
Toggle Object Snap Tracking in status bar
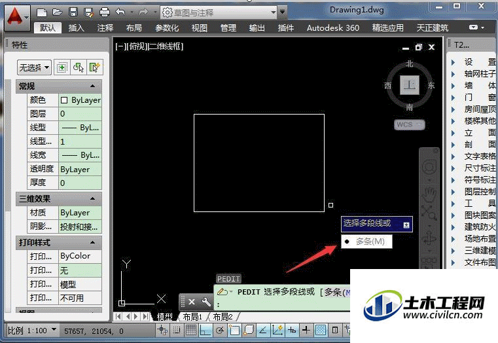tap(263, 331)
